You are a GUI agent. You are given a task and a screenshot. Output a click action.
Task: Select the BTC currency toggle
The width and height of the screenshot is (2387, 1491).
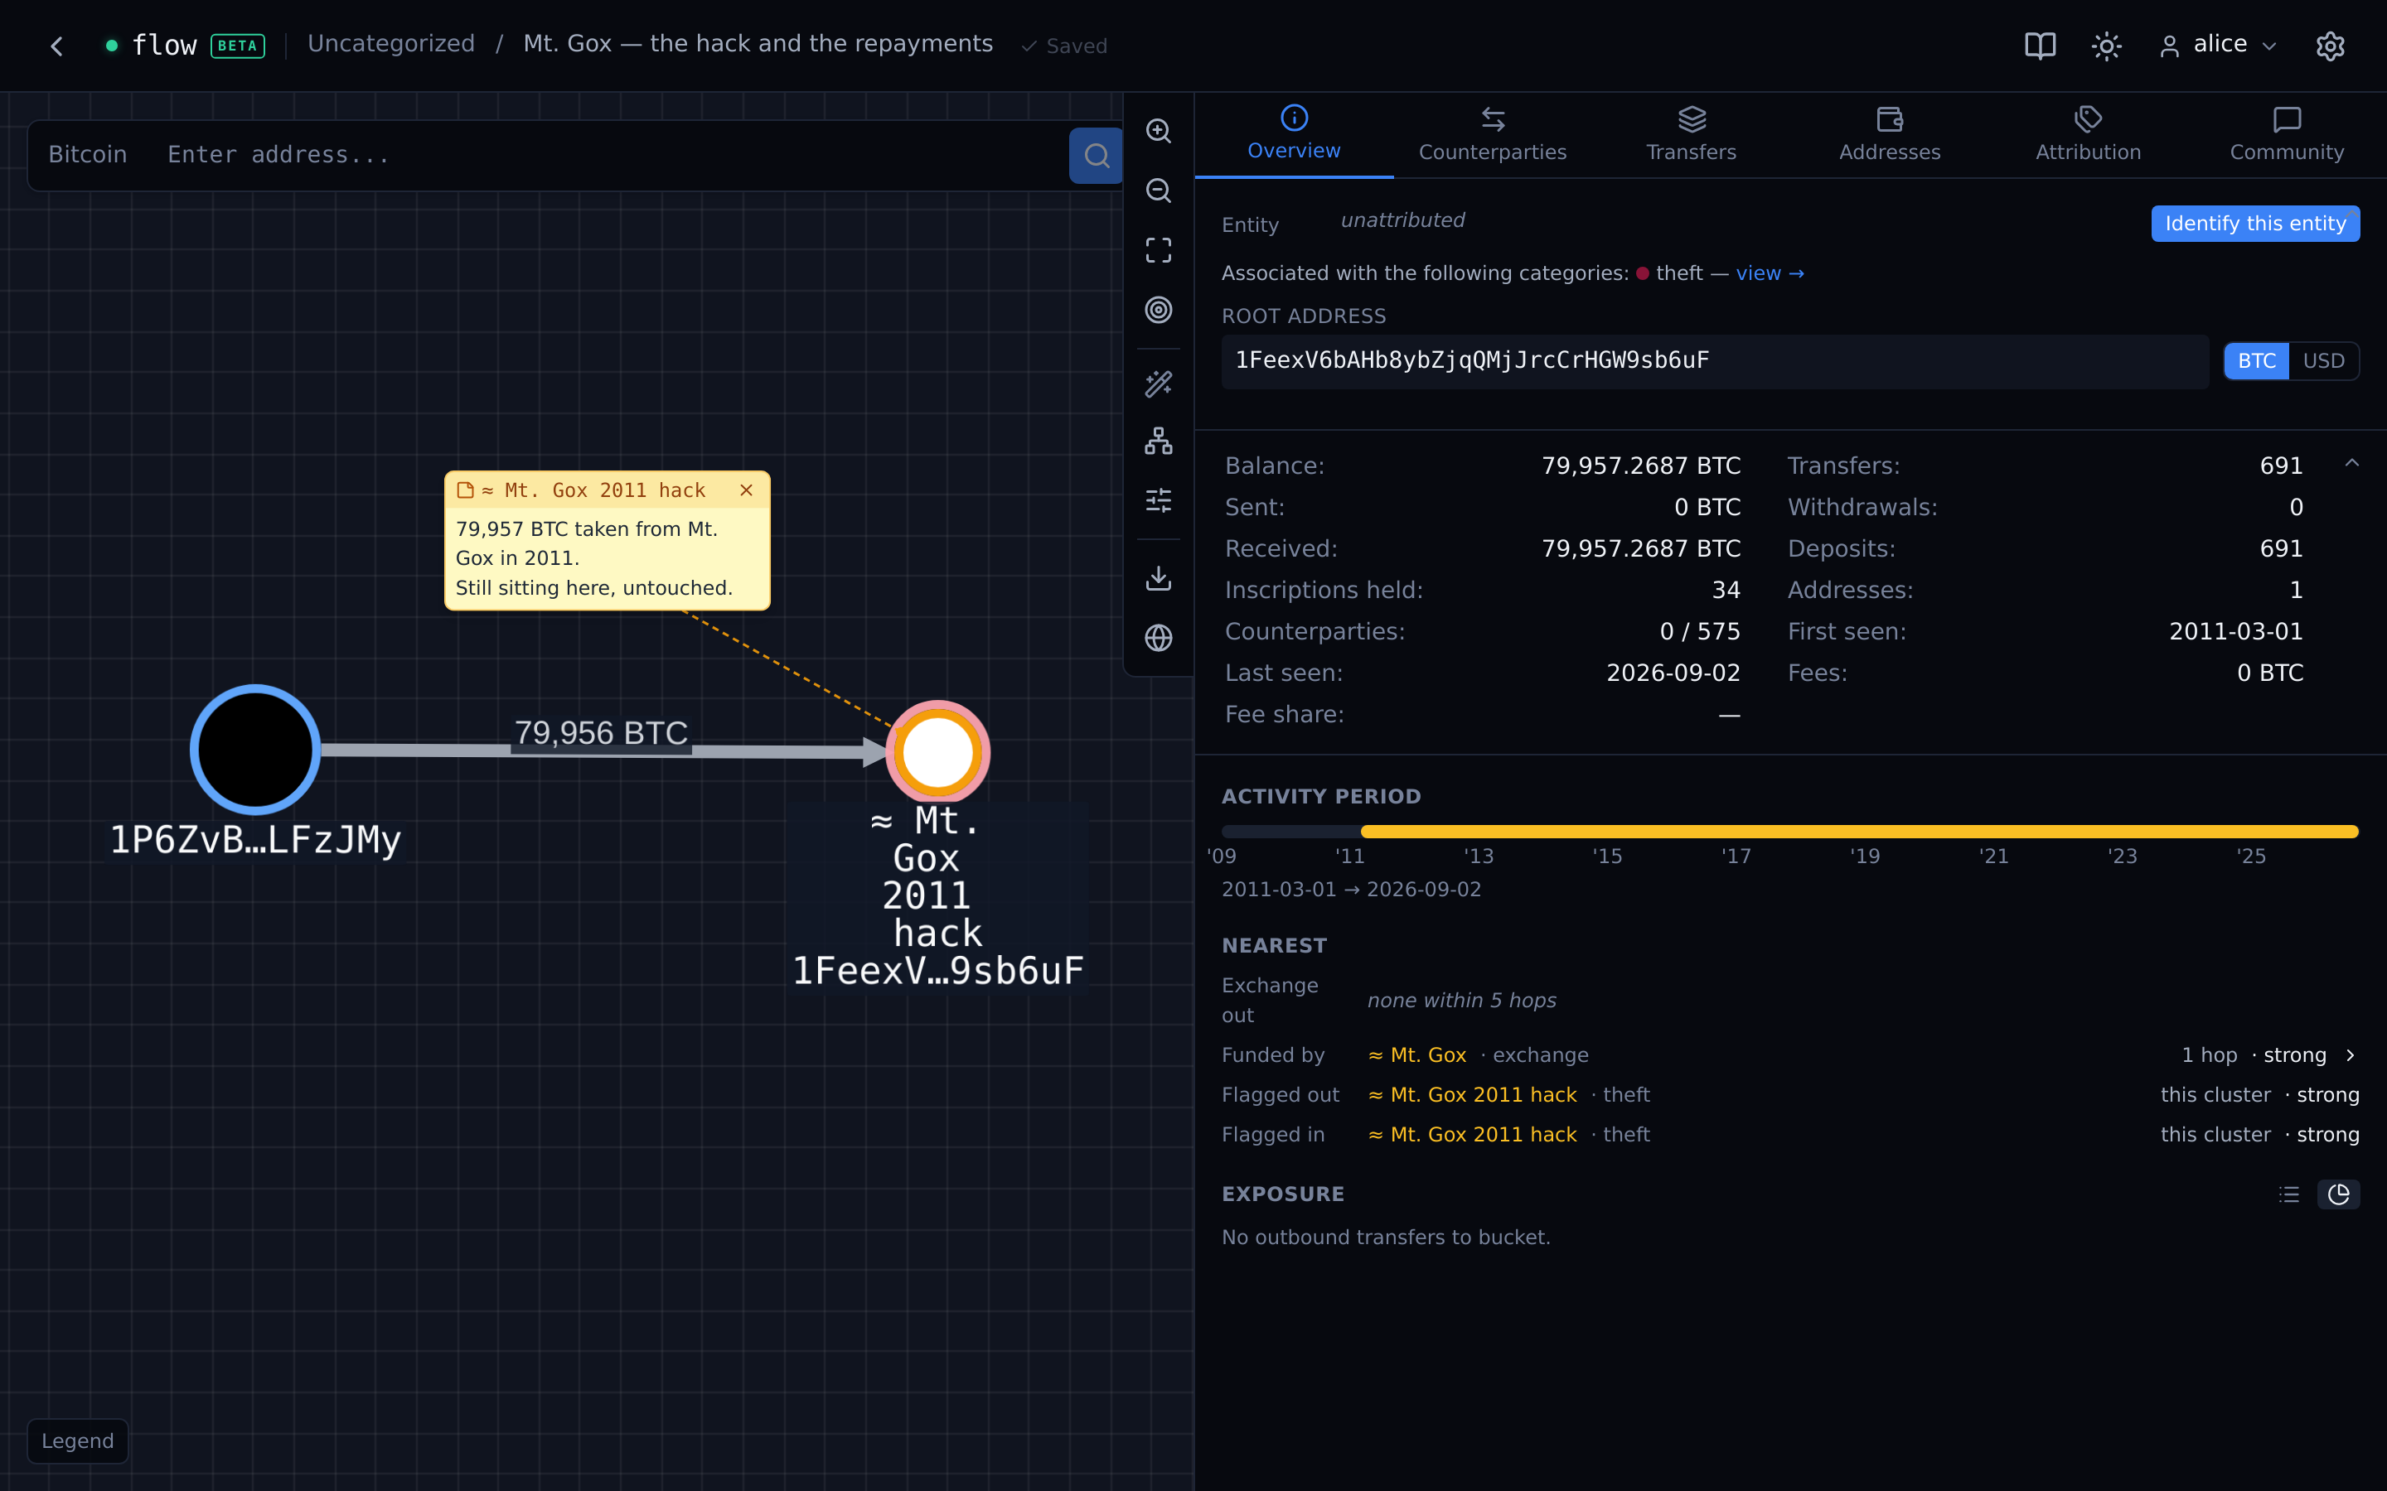pos(2256,361)
